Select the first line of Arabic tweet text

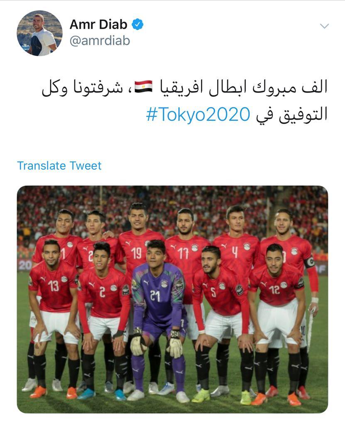pos(185,88)
